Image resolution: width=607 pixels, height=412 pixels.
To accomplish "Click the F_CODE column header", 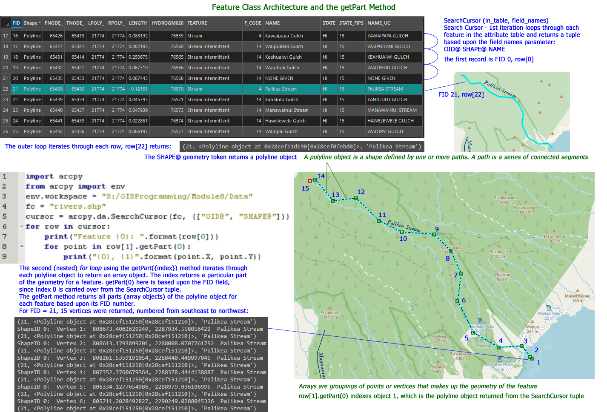I will point(253,23).
